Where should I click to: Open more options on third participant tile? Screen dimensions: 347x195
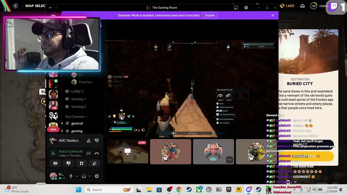tap(230, 160)
